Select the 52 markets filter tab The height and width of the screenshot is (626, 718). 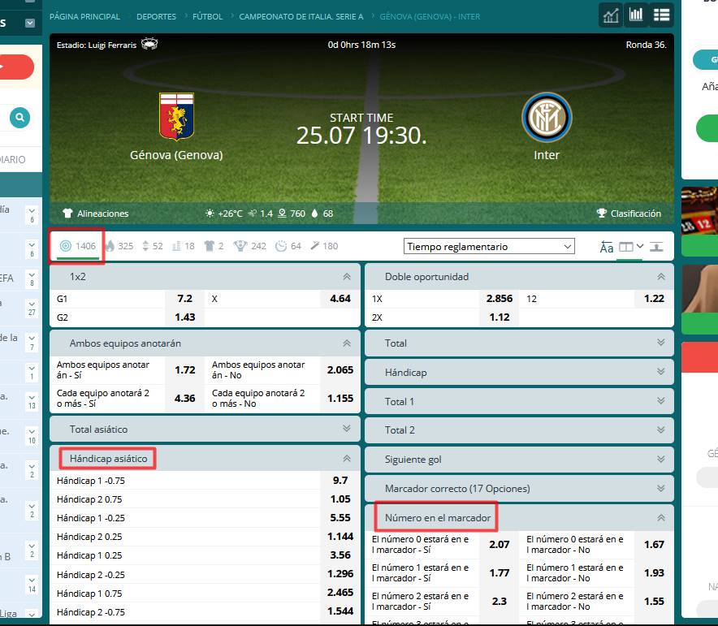pyautogui.click(x=153, y=246)
